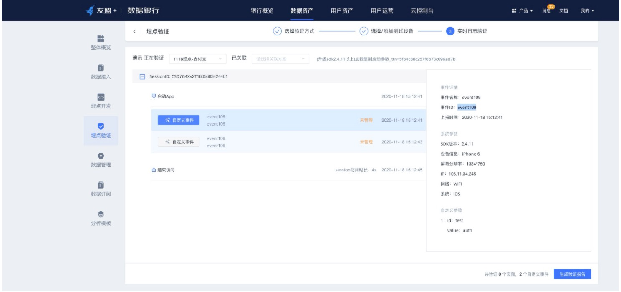Click 实时日志验证 step label
621x292 pixels.
coord(472,32)
